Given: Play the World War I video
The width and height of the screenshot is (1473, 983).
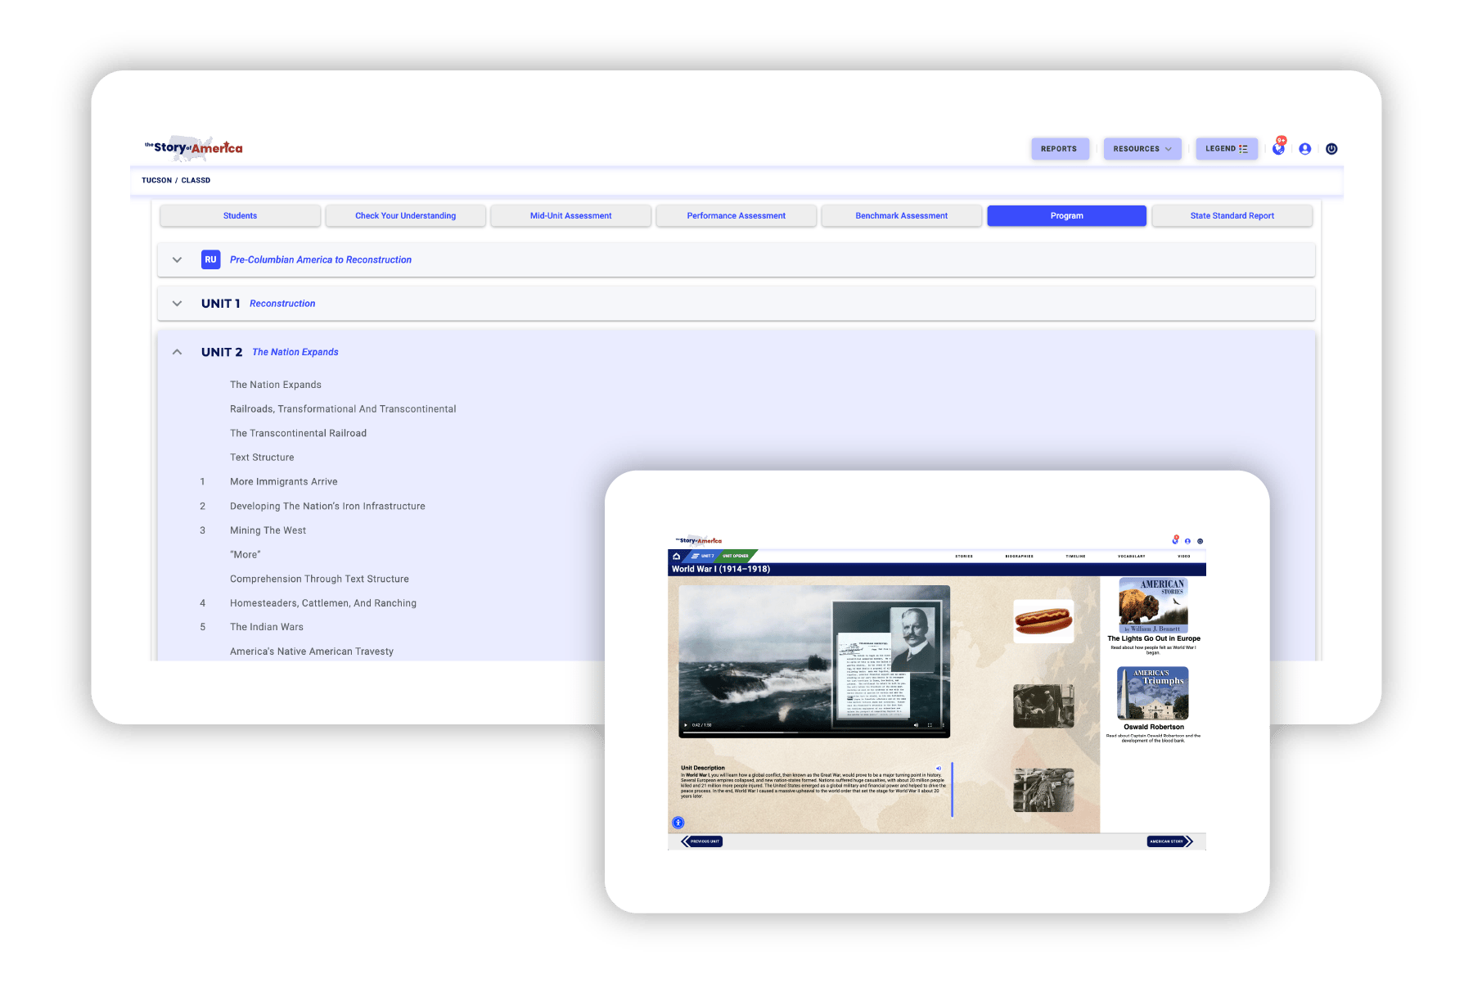Looking at the screenshot, I should (x=686, y=724).
